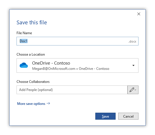This screenshot has height=135, width=155.
Task: Click the Save button
Action: [105, 116]
